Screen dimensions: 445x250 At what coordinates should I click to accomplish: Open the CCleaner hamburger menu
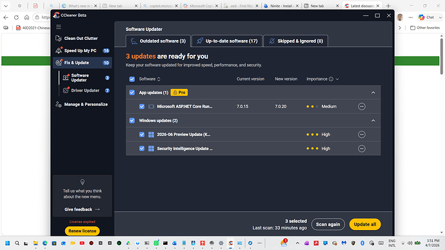(59, 27)
